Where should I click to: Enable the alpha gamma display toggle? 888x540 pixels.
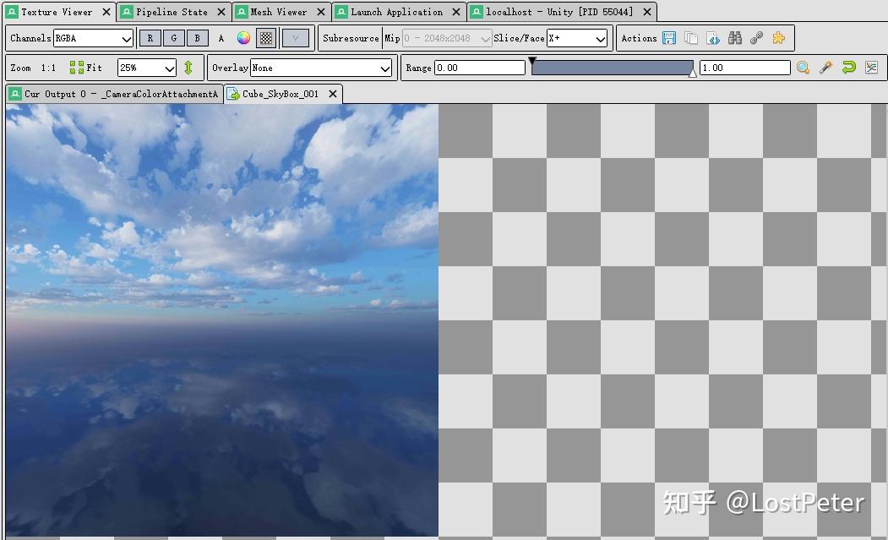[x=294, y=38]
